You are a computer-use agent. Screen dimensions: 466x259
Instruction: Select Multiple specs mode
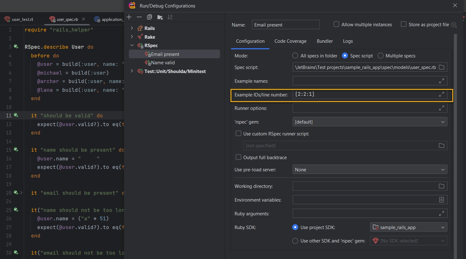click(381, 56)
